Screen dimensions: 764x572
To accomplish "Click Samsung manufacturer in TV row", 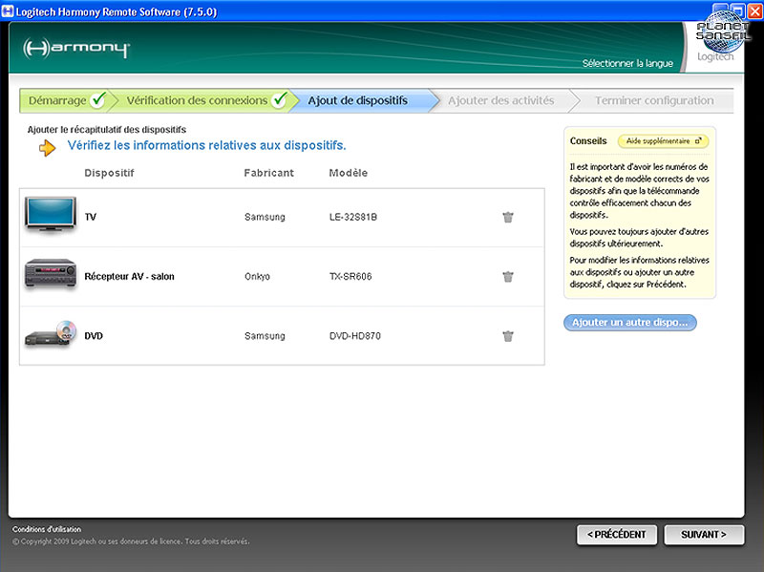I will pyautogui.click(x=265, y=218).
